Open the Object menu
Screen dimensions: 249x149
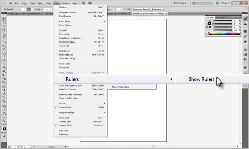[x=25, y=3]
